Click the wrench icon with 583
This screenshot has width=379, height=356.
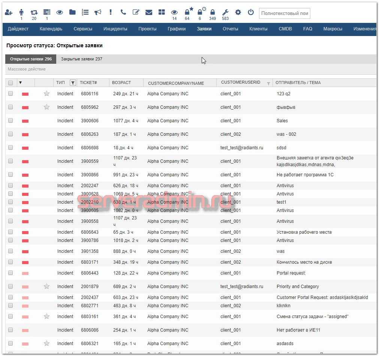point(225,12)
